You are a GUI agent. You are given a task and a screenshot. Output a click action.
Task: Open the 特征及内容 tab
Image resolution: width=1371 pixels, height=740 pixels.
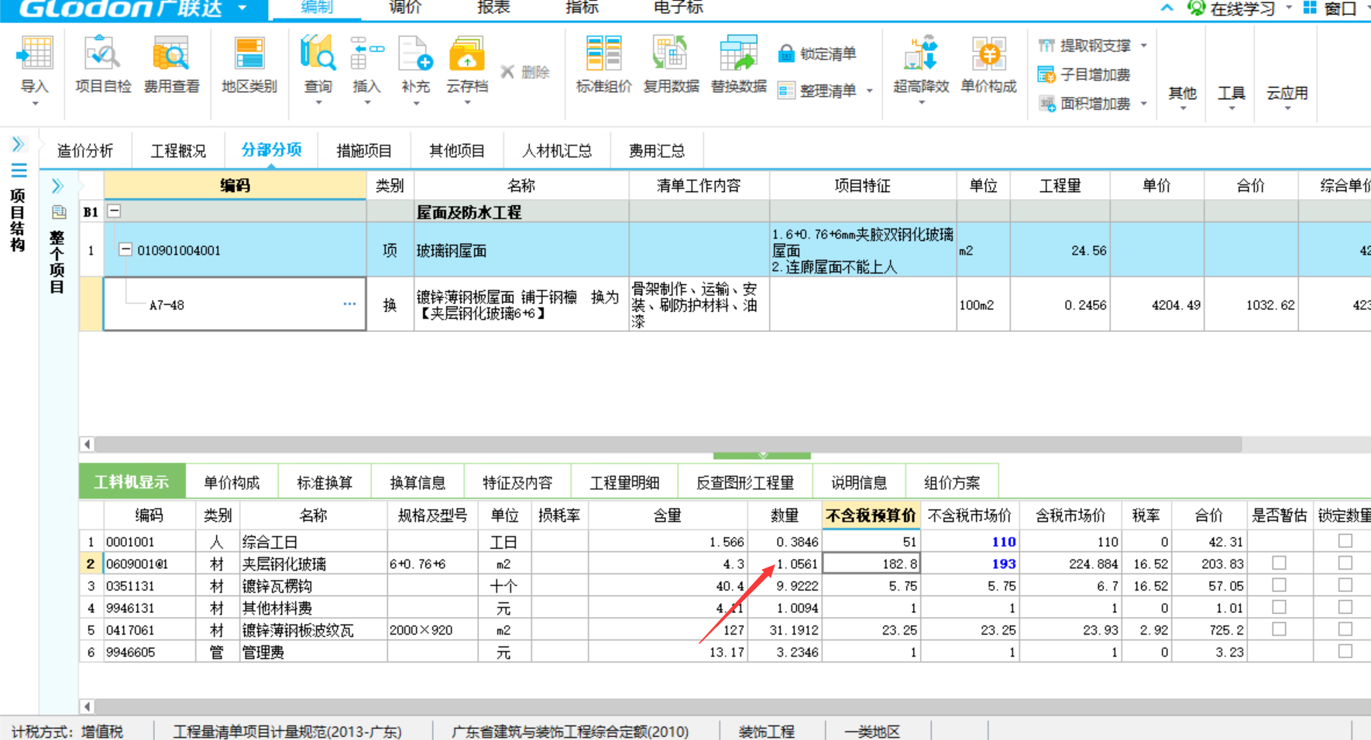coord(517,482)
